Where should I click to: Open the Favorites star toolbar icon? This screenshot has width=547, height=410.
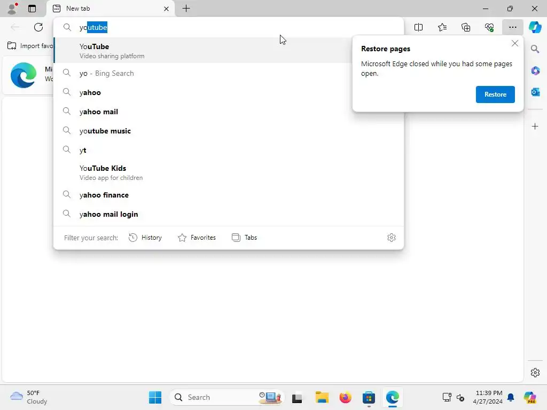click(442, 27)
